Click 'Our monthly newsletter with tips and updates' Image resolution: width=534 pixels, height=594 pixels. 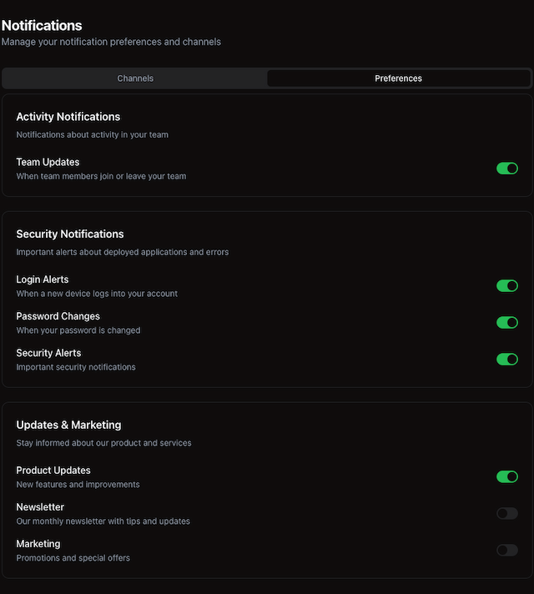pos(103,521)
